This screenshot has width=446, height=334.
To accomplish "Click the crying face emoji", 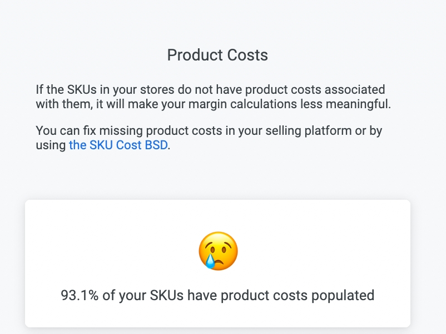I will [x=218, y=251].
